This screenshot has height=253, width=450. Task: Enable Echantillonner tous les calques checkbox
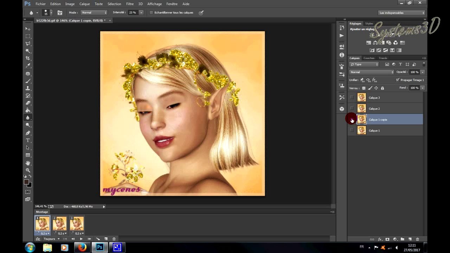151,13
